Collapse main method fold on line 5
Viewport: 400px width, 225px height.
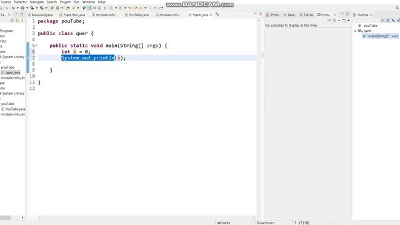pyautogui.click(x=36, y=46)
